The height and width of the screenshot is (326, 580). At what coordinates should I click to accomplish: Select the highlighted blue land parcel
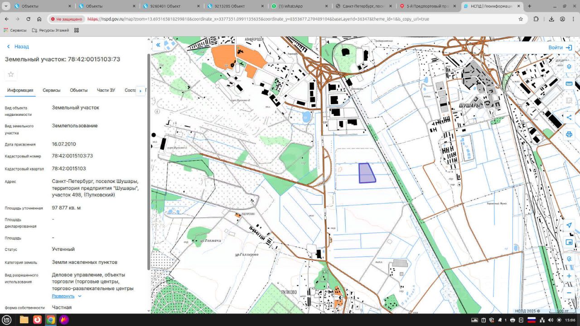coord(367,173)
